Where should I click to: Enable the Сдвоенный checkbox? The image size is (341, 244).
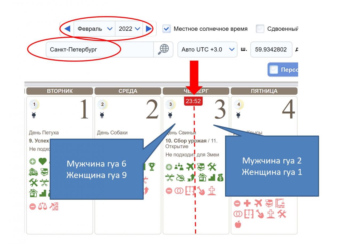tap(260, 29)
